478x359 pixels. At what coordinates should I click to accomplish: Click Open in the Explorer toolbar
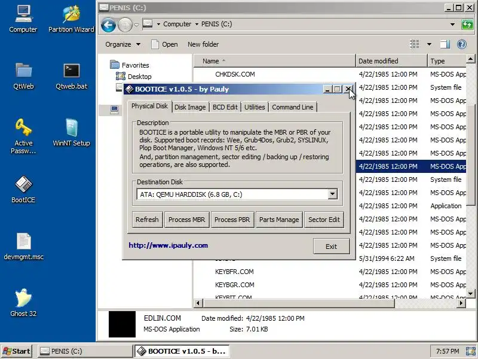(x=164, y=44)
